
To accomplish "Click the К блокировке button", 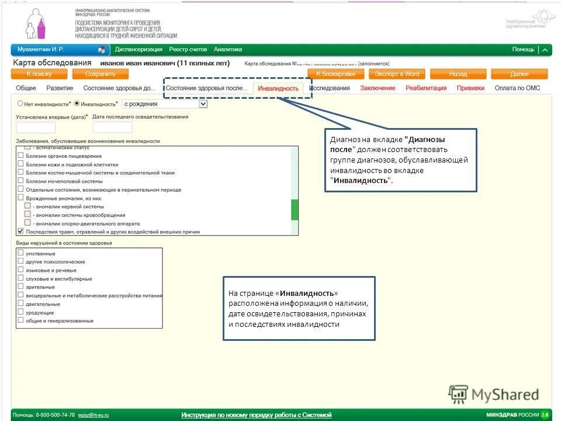I will (x=335, y=74).
